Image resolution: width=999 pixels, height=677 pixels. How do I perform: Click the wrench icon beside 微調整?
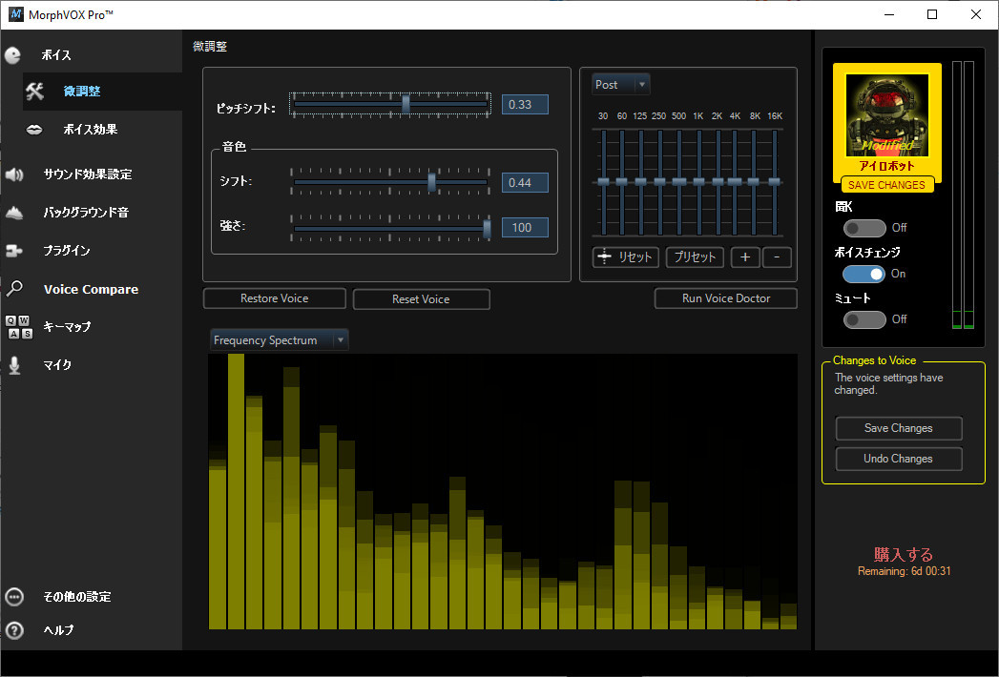[35, 92]
